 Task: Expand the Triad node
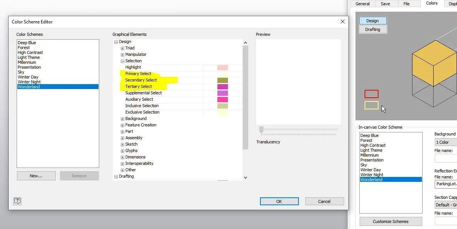point(122,48)
